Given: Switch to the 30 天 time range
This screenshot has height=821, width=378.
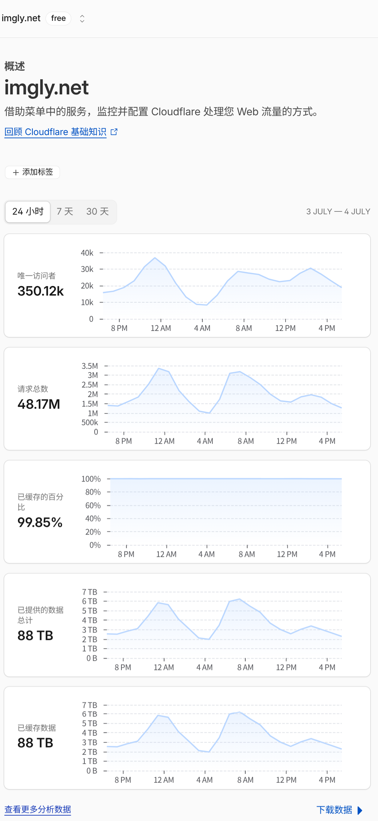Looking at the screenshot, I should [97, 212].
